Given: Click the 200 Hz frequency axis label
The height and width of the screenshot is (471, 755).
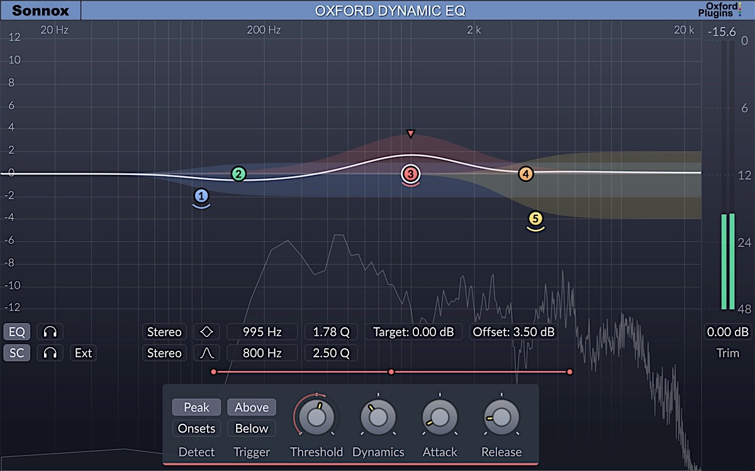Looking at the screenshot, I should pos(264,30).
